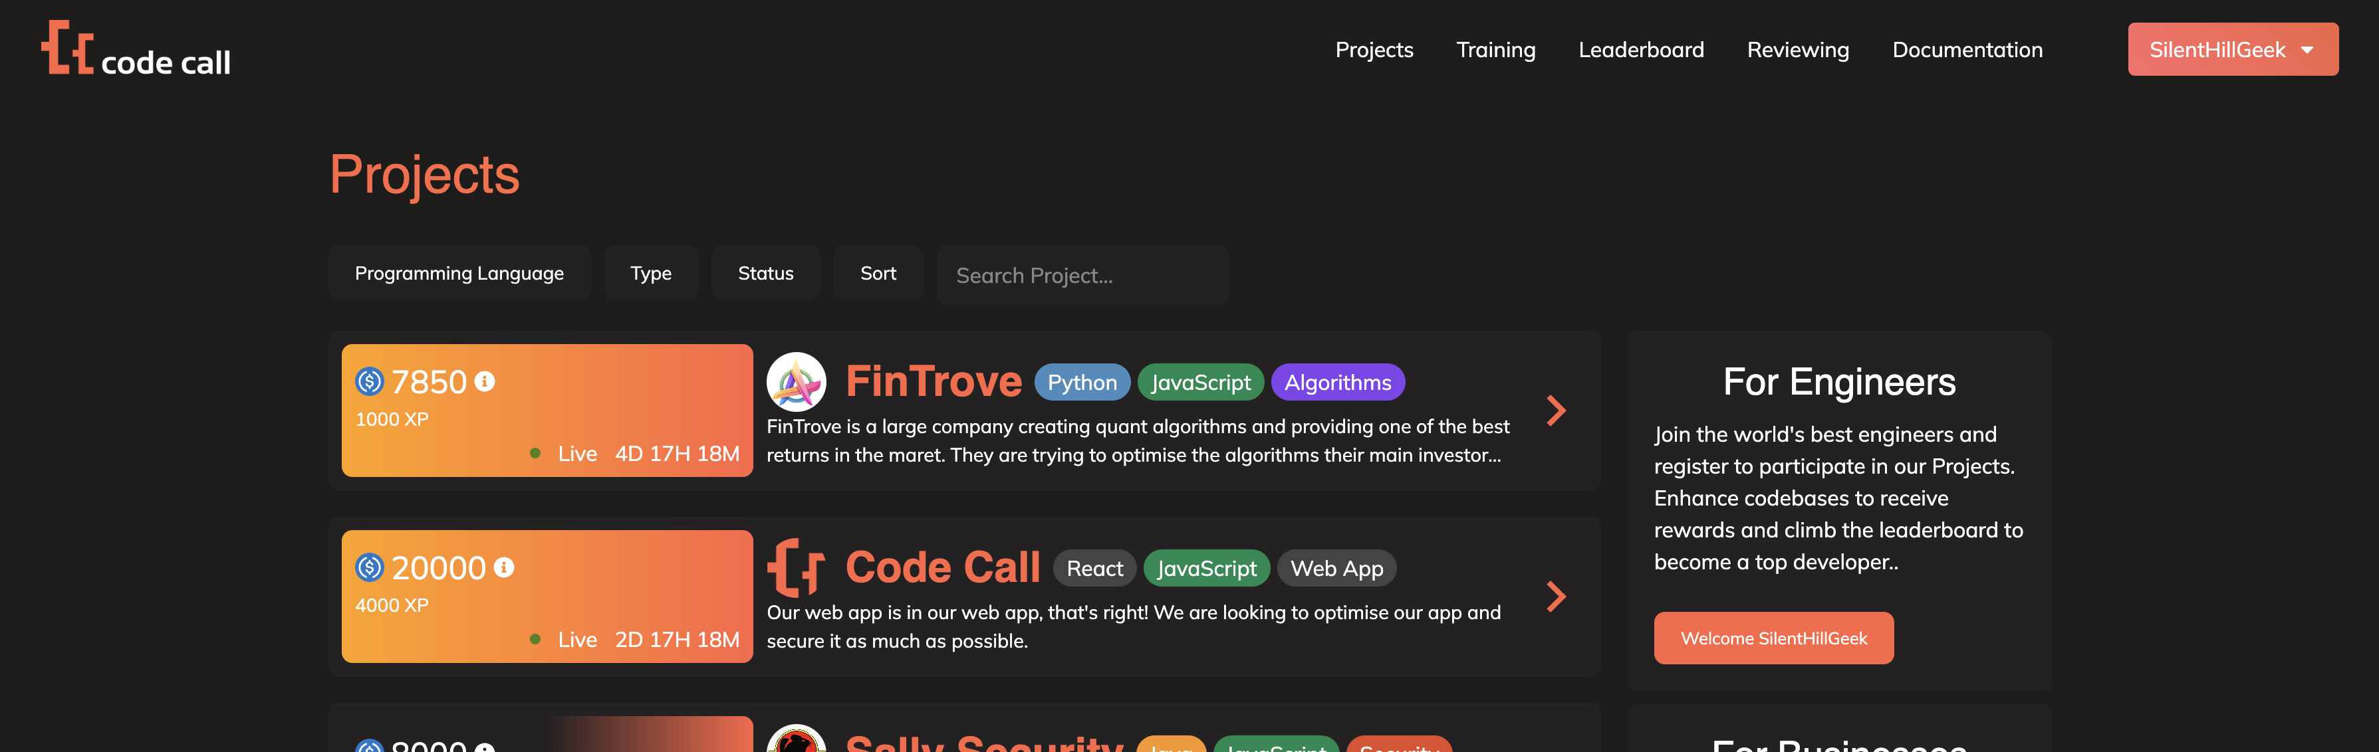This screenshot has height=752, width=2379.
Task: Open the Code Call project title
Action: (943, 567)
